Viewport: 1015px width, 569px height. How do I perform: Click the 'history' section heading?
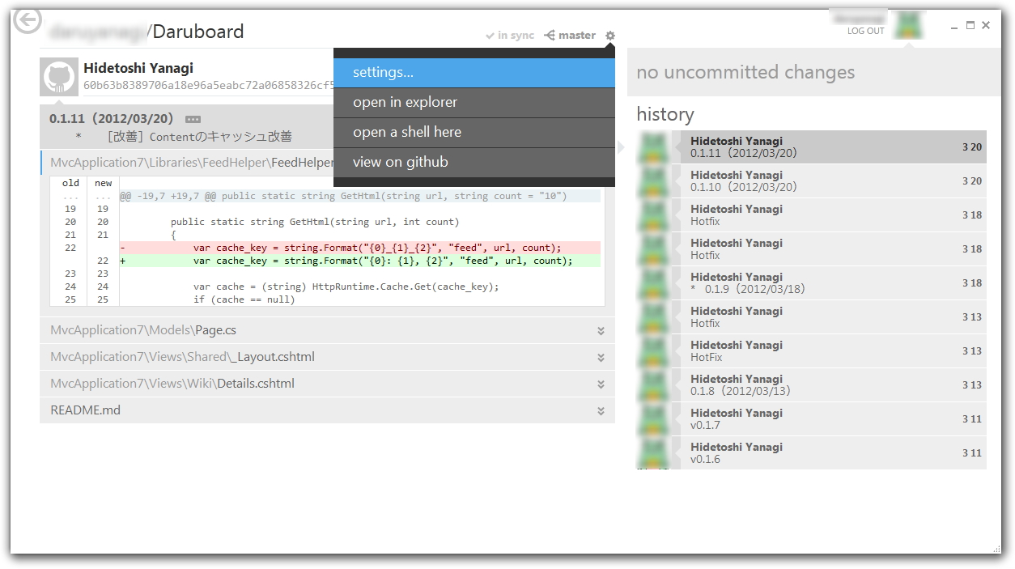point(665,114)
